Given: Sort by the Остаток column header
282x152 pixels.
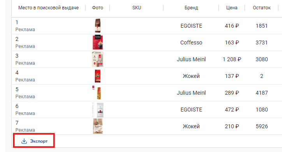Looking at the screenshot, I should pos(262,8).
